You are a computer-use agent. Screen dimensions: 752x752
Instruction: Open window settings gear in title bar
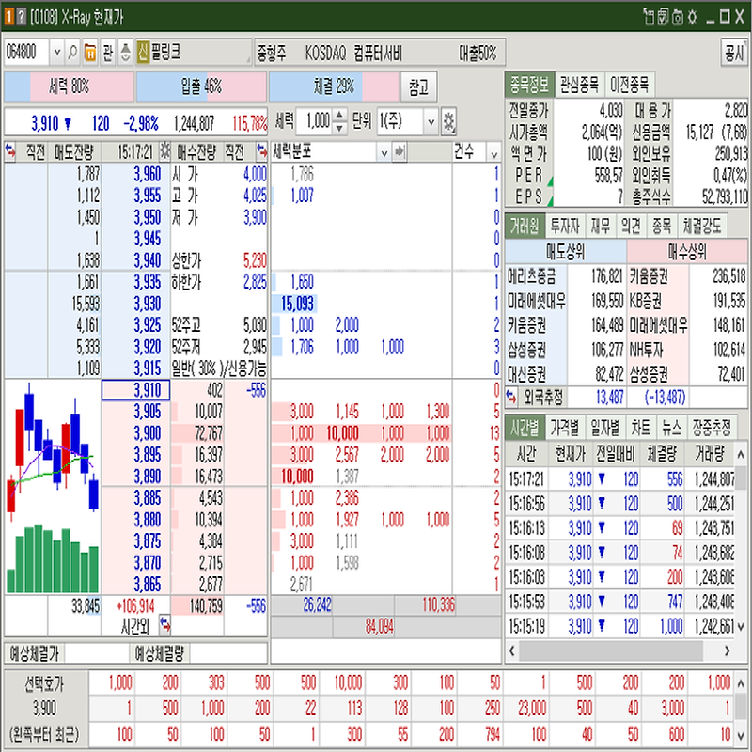point(692,17)
